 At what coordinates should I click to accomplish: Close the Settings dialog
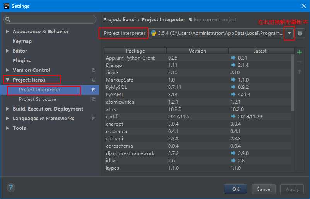coord(304,6)
